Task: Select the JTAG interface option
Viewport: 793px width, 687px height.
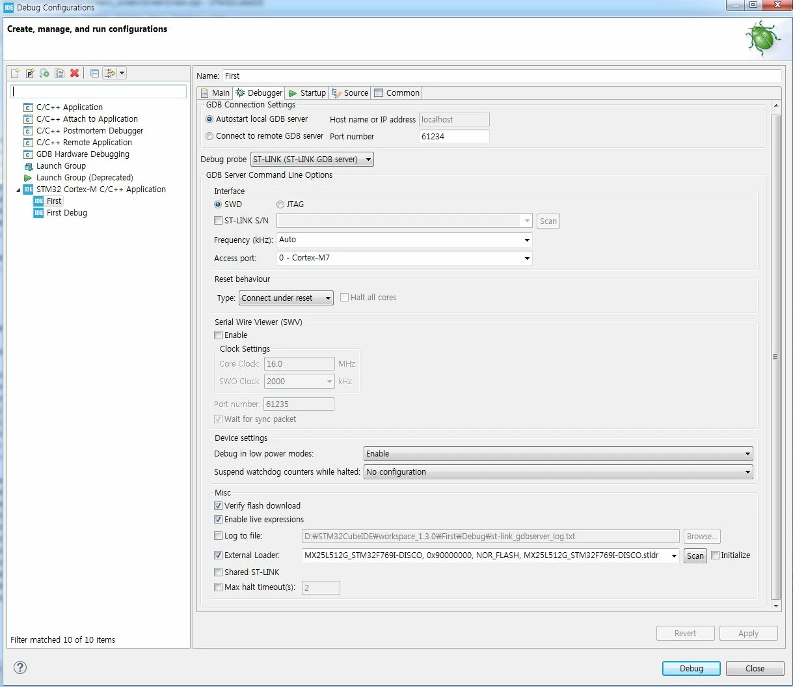Action: tap(280, 204)
